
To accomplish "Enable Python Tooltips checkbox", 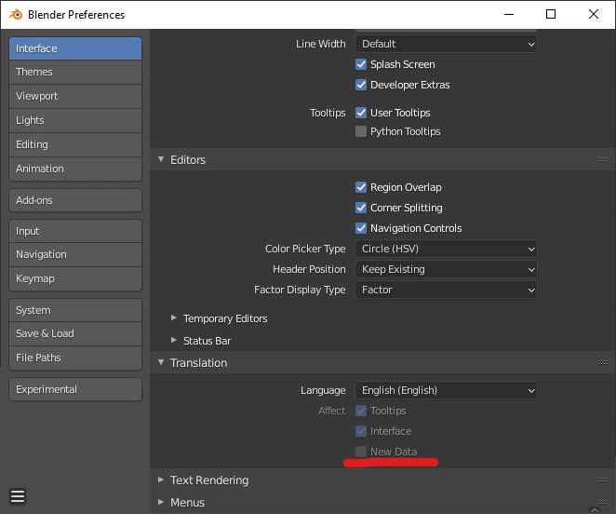I will point(361,131).
